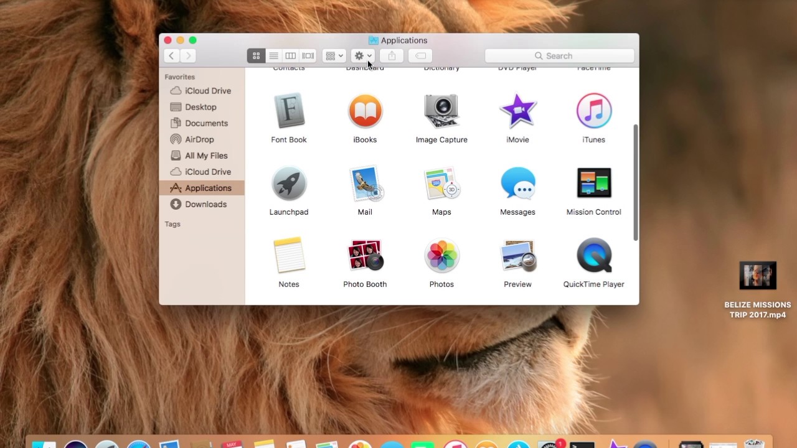This screenshot has width=797, height=448.
Task: Select Applications in the sidebar
Action: (202, 188)
